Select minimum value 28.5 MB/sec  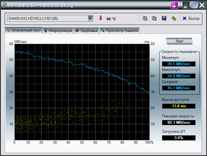pyautogui.click(x=179, y=64)
